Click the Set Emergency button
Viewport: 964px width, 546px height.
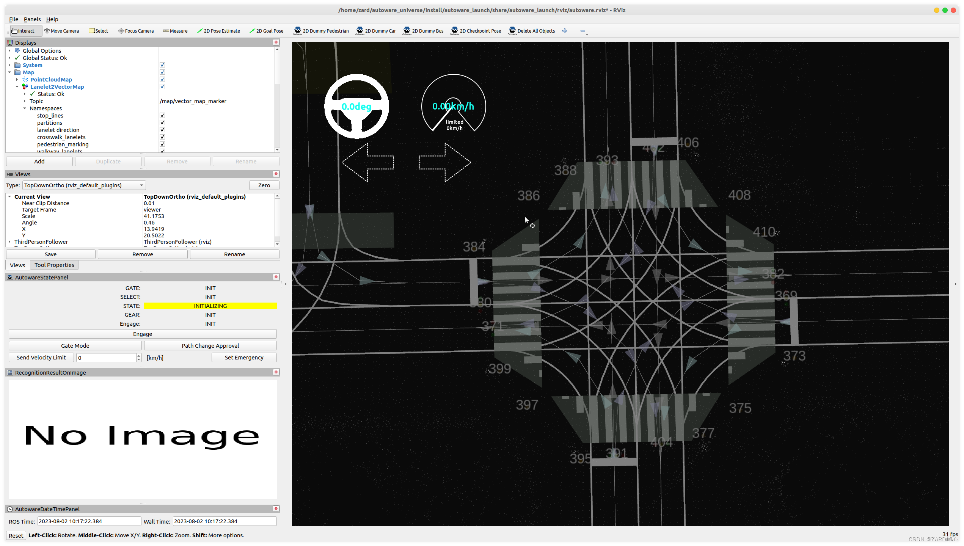(x=244, y=357)
